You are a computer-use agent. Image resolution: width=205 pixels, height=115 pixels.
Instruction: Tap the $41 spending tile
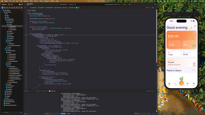(x=189, y=44)
